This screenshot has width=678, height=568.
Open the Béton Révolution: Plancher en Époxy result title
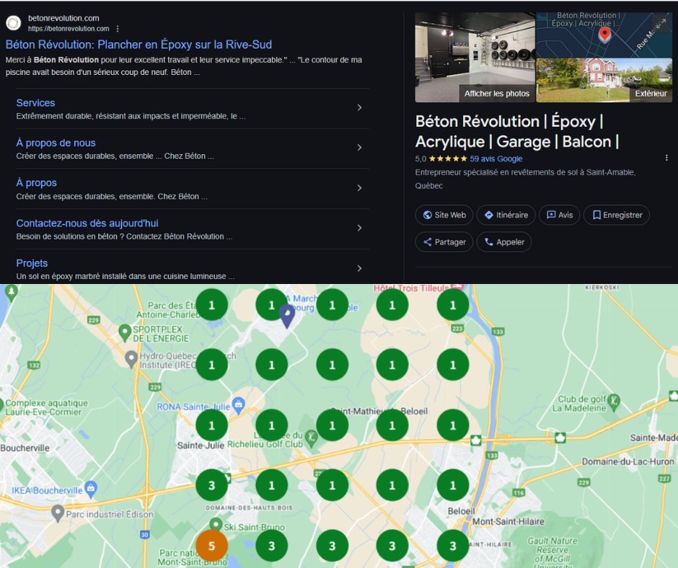[x=138, y=45]
